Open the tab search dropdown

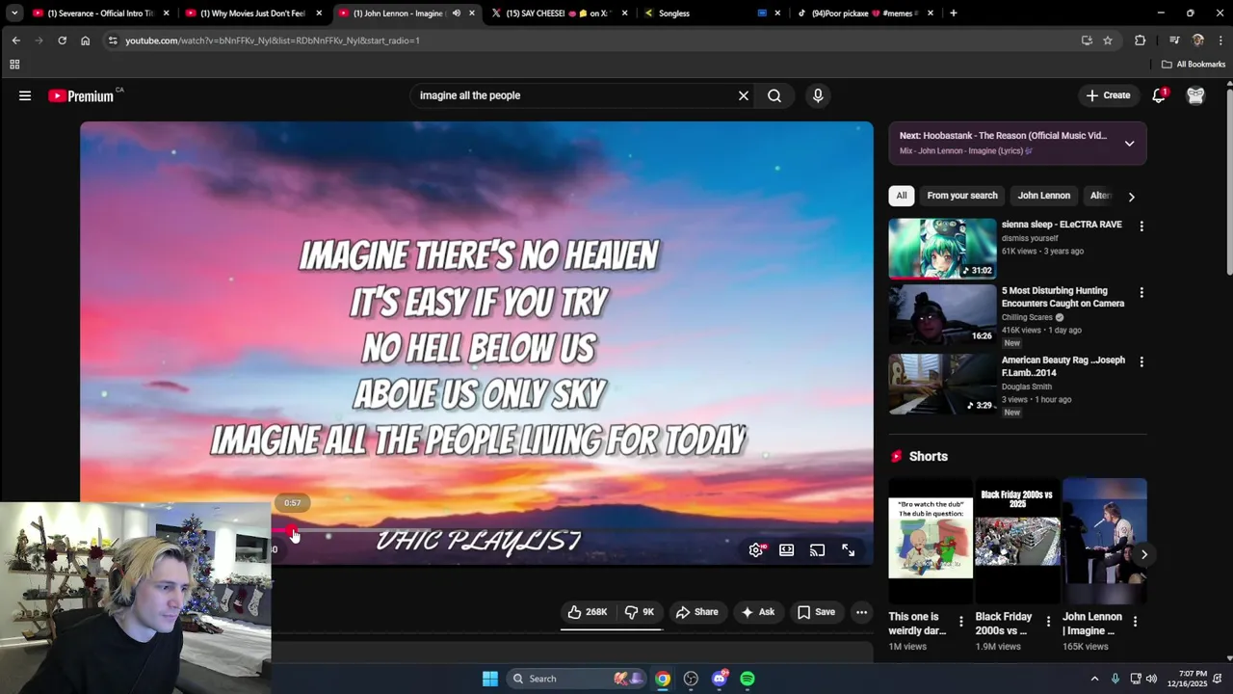14,13
